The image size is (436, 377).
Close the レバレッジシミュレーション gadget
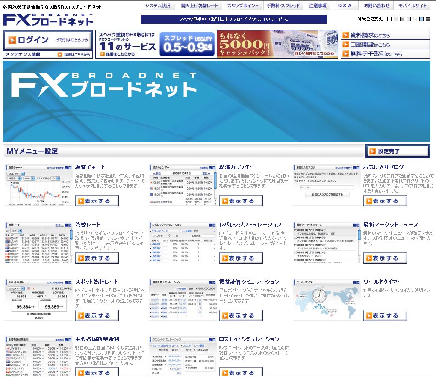[214, 225]
